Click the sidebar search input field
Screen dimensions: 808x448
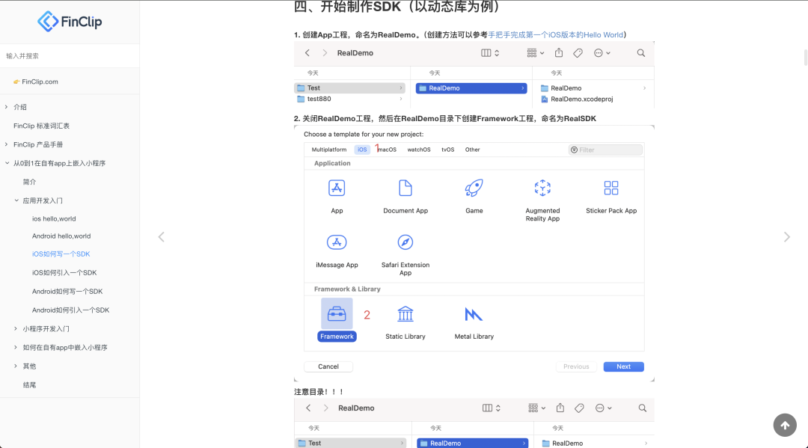[x=70, y=55]
